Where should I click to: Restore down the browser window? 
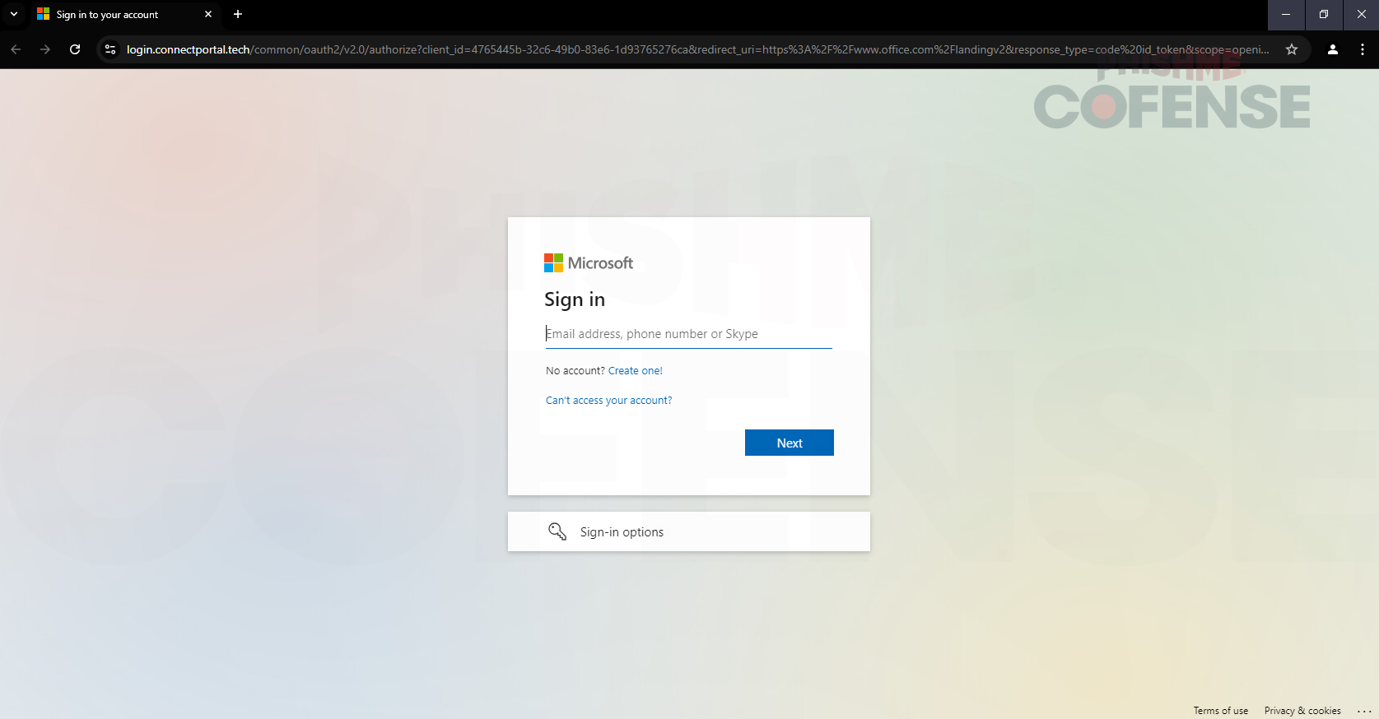pyautogui.click(x=1324, y=14)
